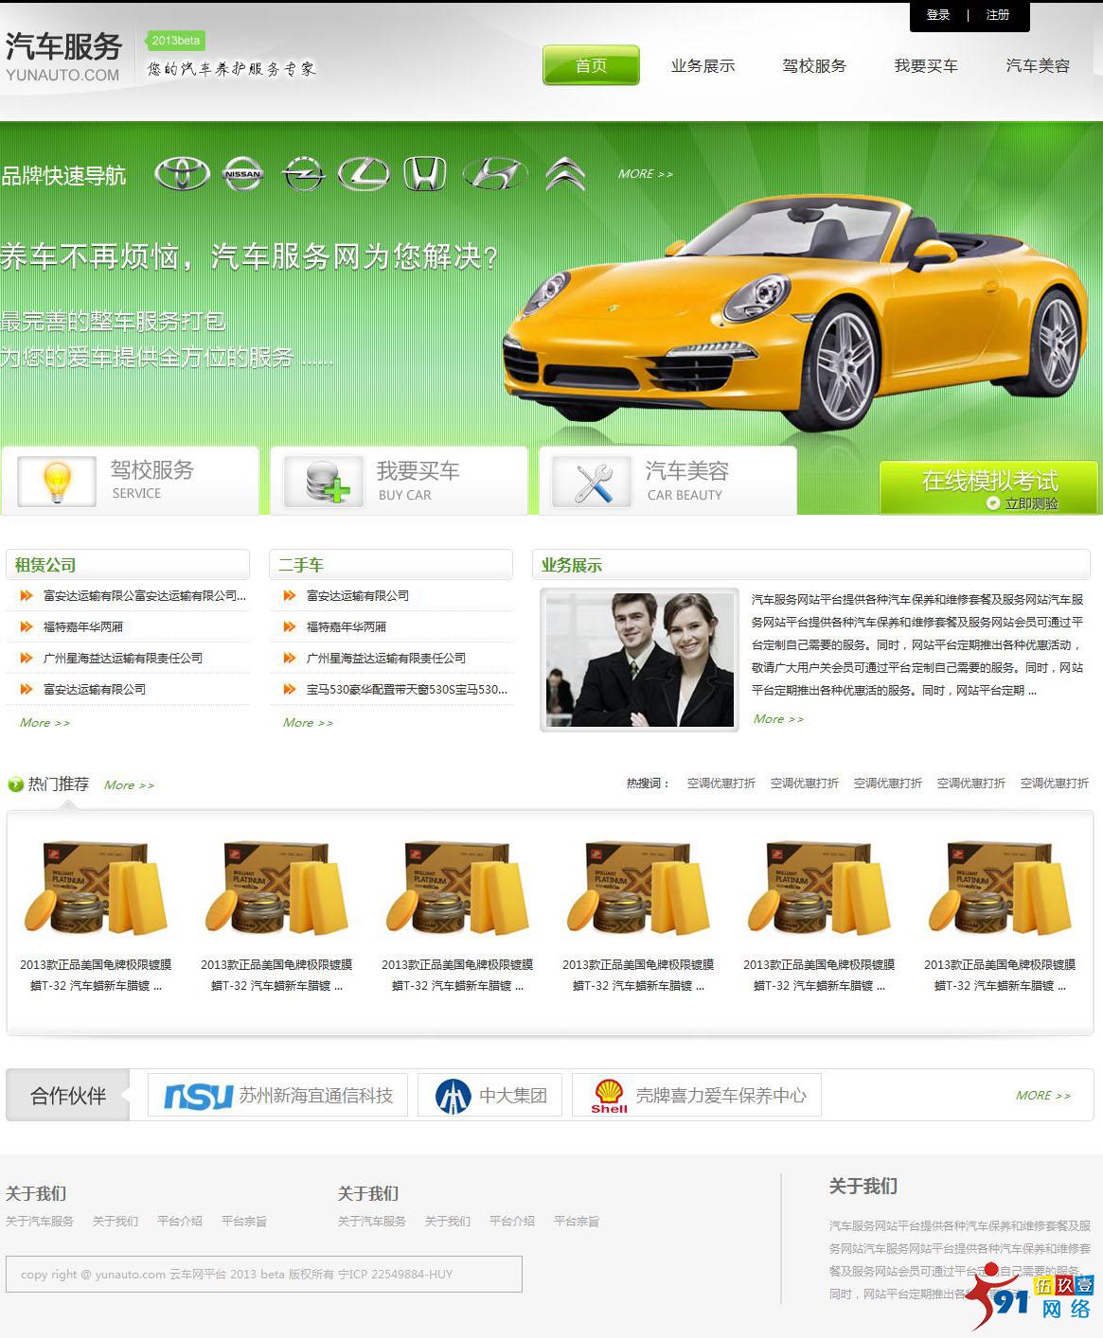
Task: Click the database 我要买车 icon
Action: [x=325, y=482]
